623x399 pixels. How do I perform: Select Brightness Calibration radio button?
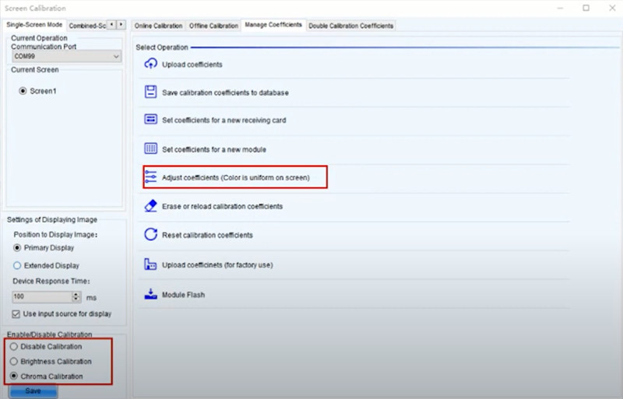[x=14, y=362]
